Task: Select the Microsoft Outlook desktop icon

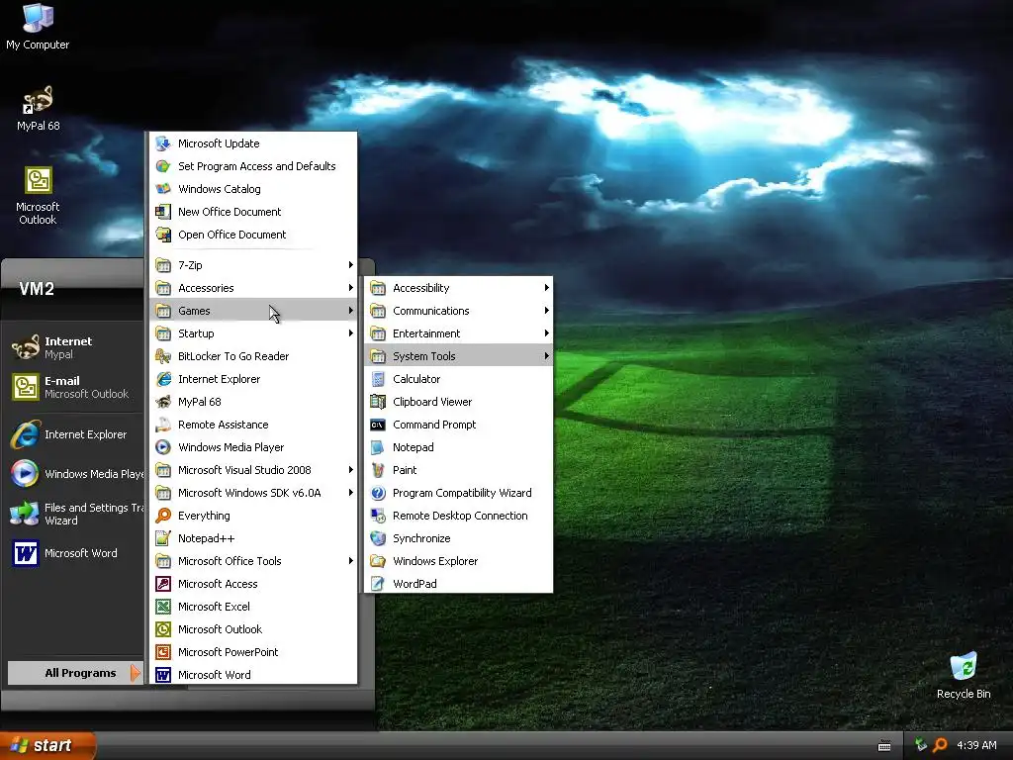Action: (38, 196)
